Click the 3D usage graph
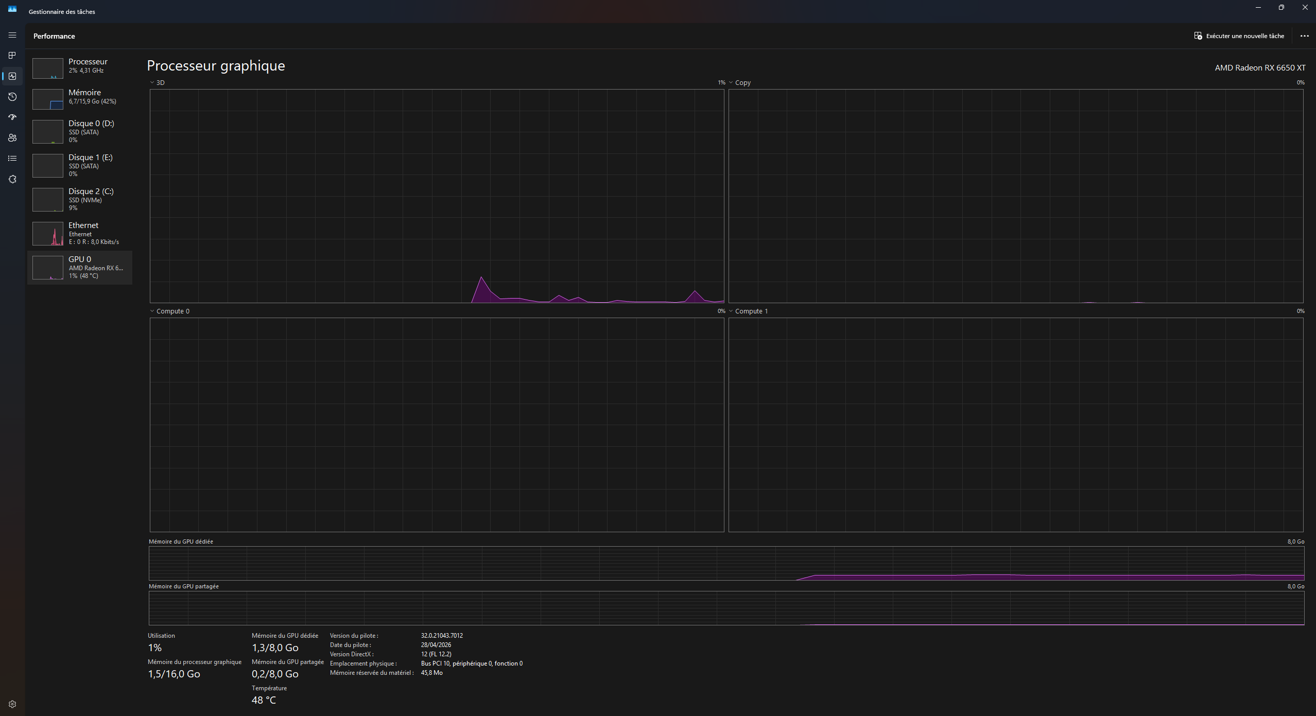1316x716 pixels. (x=437, y=196)
